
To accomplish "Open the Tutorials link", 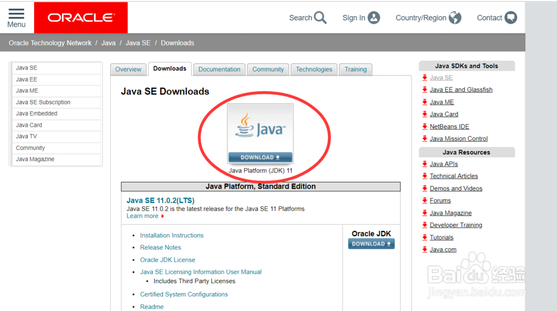I will coord(442,237).
